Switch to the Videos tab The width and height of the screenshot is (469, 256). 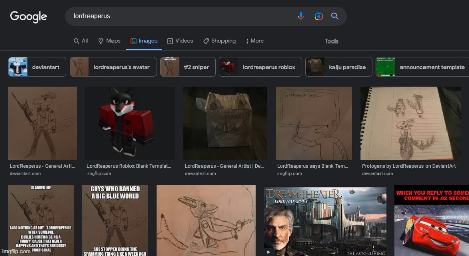pyautogui.click(x=180, y=41)
